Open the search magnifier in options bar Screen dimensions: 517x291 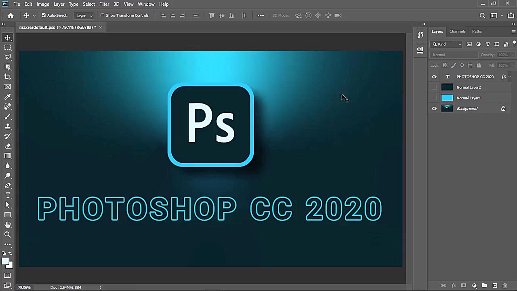click(x=482, y=15)
